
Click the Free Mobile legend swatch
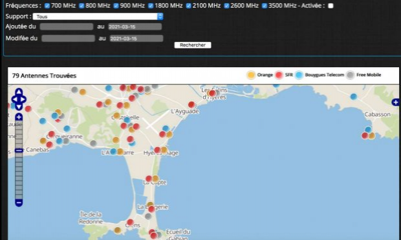[350, 75]
